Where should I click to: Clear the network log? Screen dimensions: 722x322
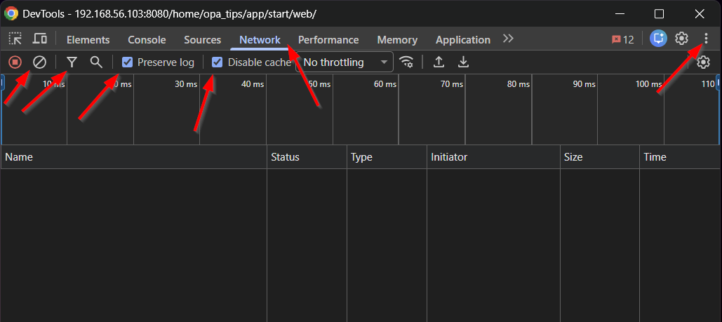40,62
